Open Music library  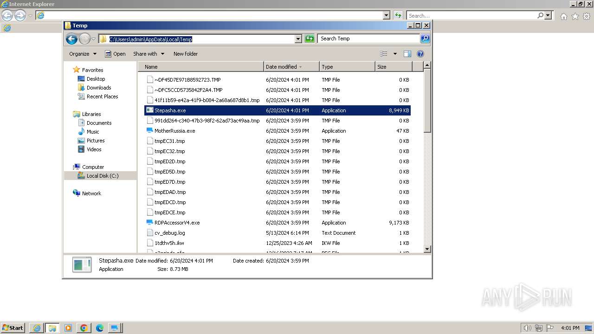[93, 132]
